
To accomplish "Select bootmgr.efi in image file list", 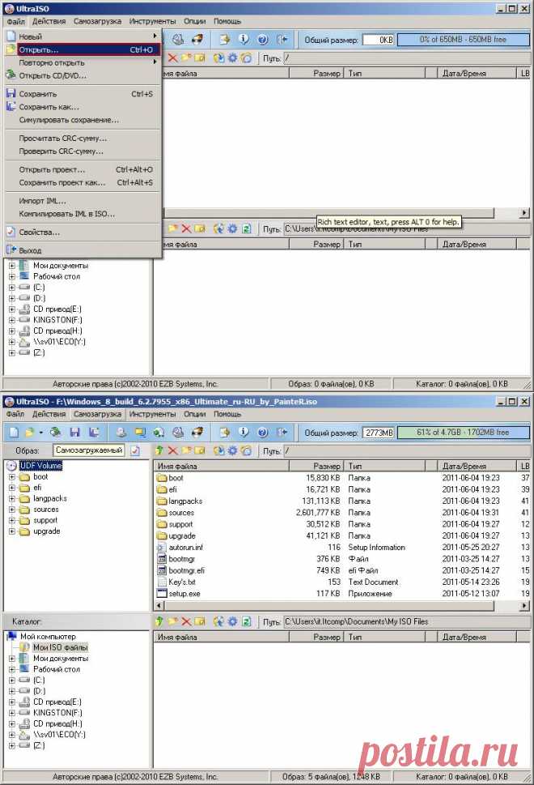I will pos(187,571).
